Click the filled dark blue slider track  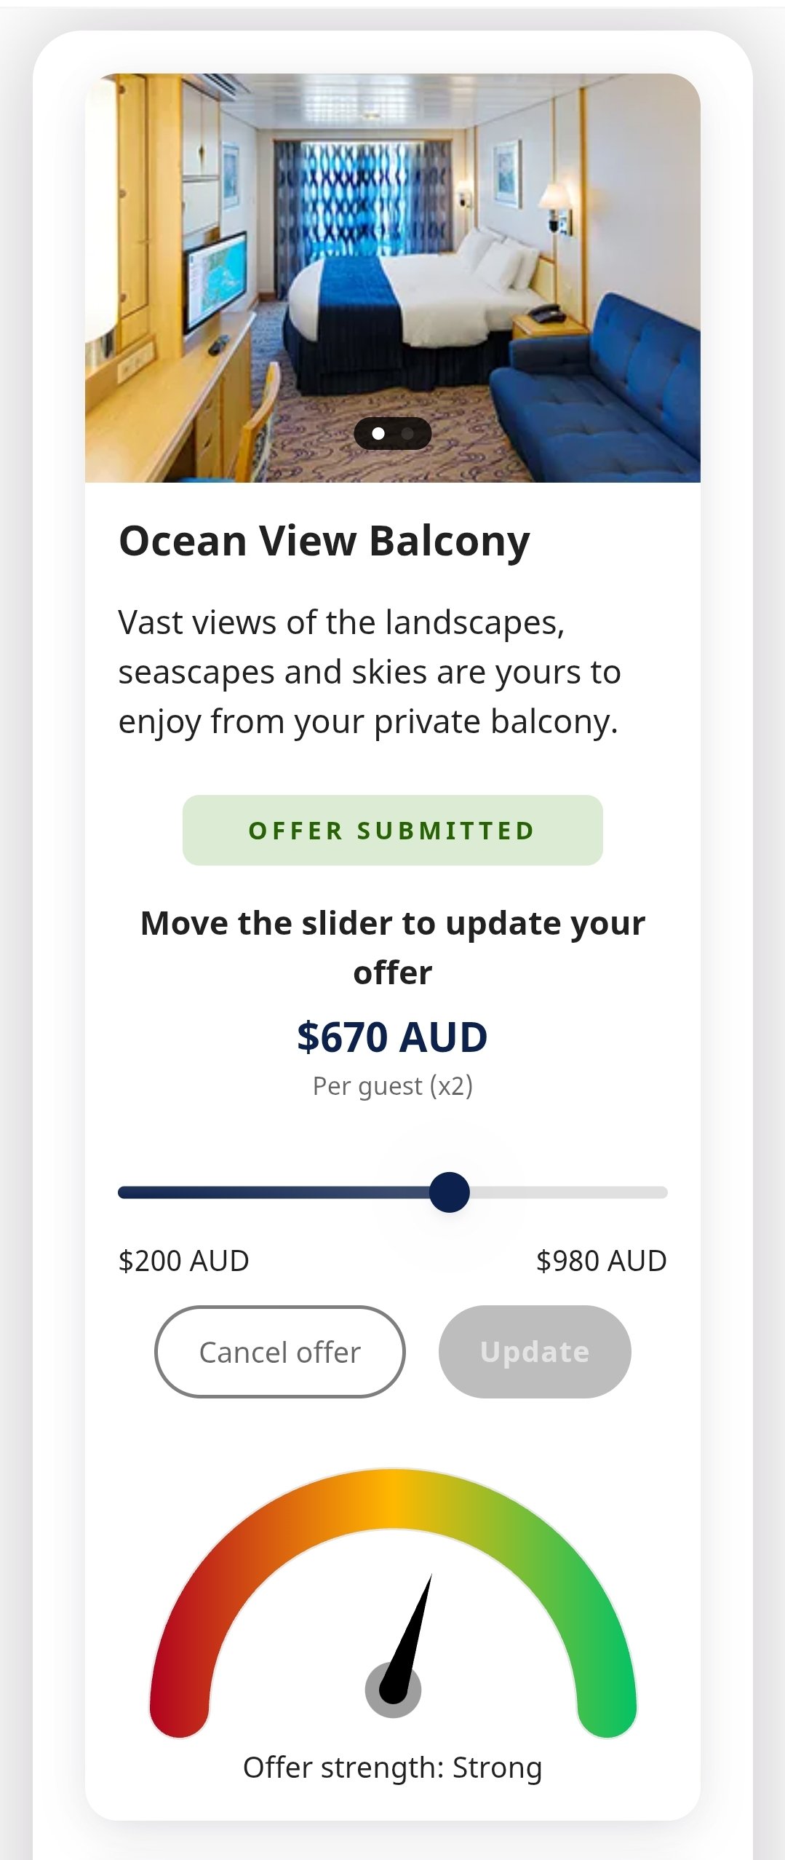276,1192
